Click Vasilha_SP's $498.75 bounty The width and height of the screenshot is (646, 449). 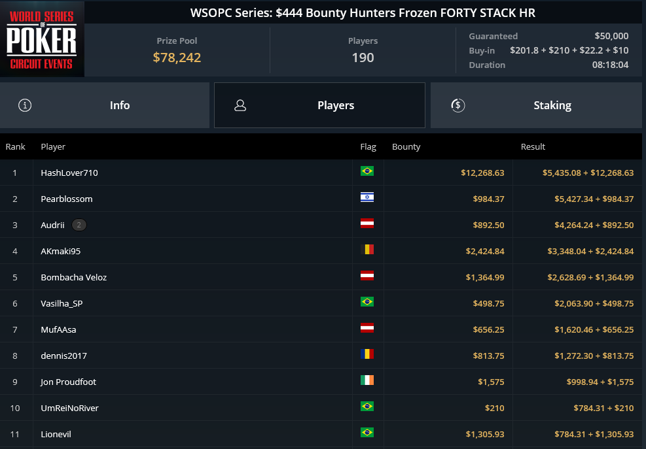(x=489, y=304)
